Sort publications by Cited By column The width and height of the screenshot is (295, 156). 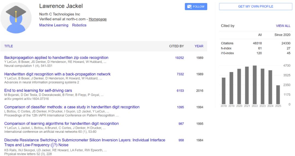tap(176, 46)
